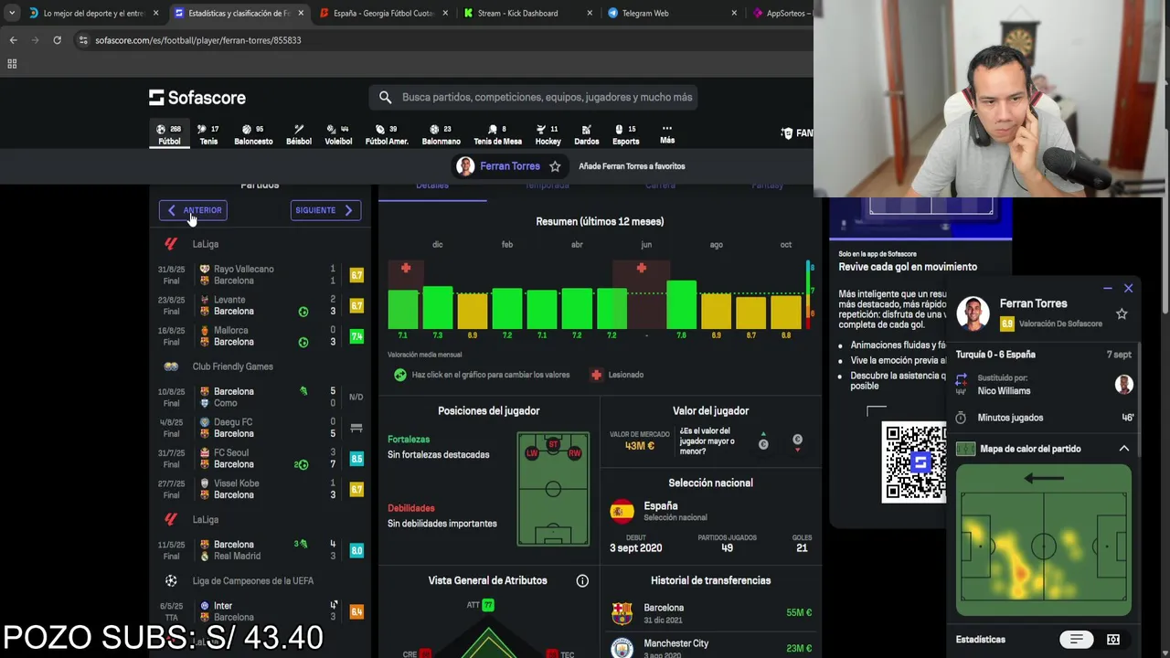1170x658 pixels.
Task: Add Ferran Torres to favorites with header star
Action: coord(555,166)
